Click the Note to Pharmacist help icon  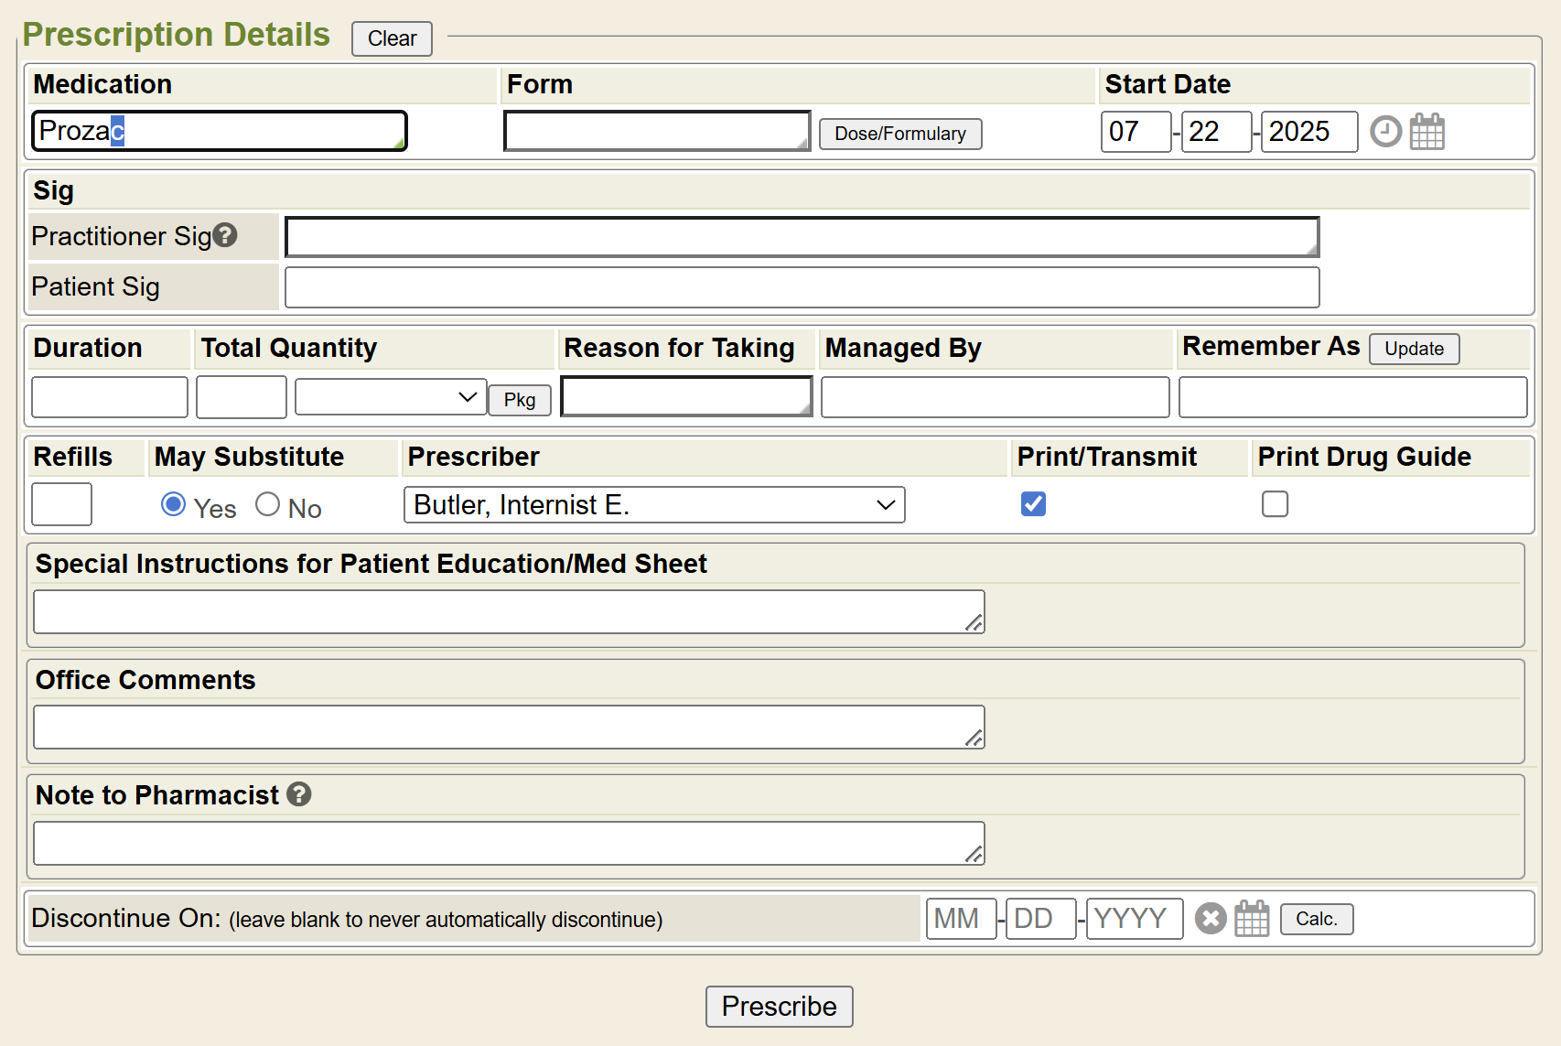299,794
